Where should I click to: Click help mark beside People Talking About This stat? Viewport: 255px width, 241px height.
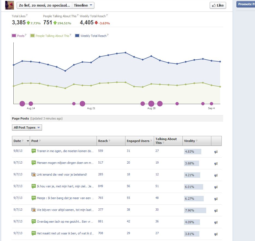pos(77,15)
